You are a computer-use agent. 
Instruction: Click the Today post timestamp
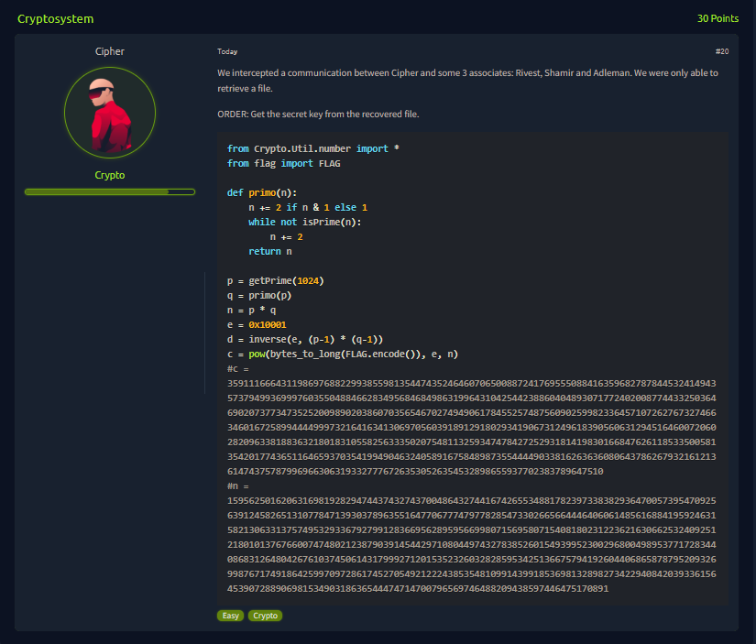tap(227, 51)
